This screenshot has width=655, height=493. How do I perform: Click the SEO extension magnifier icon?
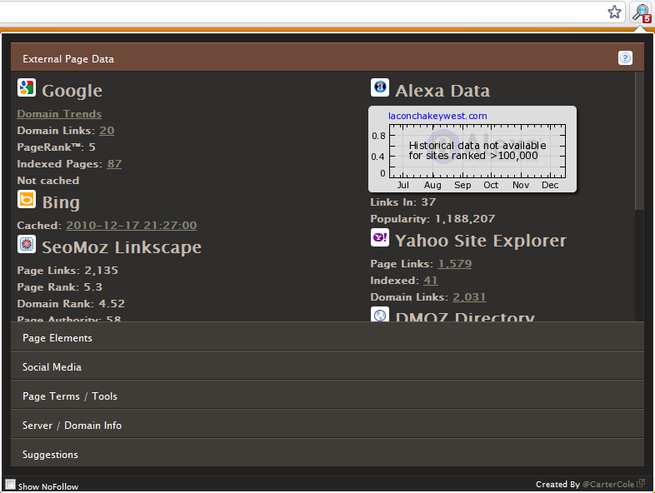[x=641, y=13]
